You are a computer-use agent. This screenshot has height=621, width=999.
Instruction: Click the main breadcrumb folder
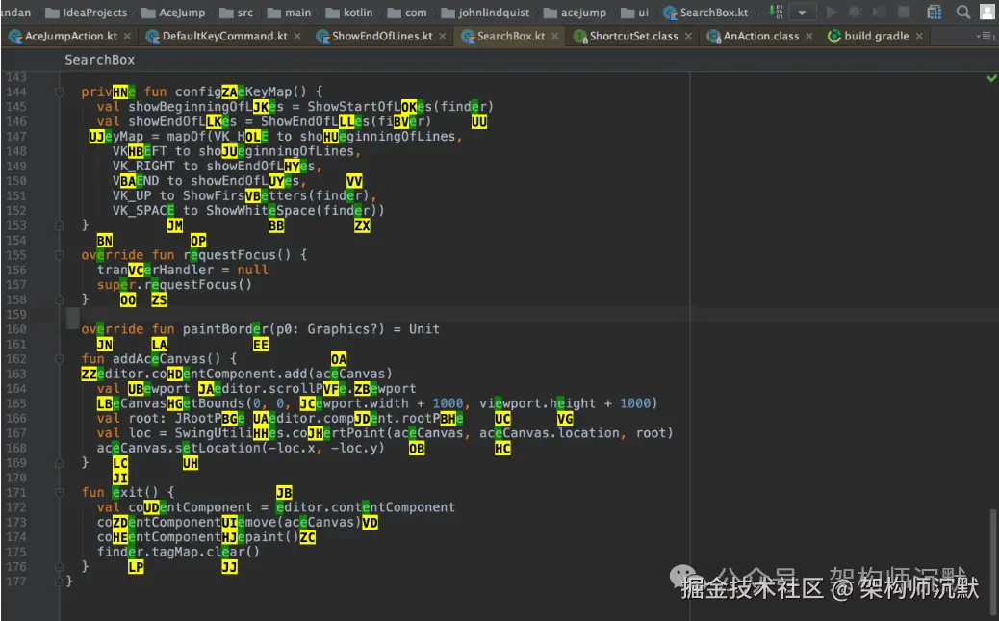290,13
